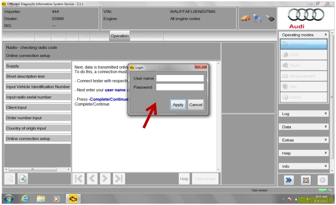Viewport: 336px width, 205px height.
Task: Click the Audi logo
Action: (306, 18)
